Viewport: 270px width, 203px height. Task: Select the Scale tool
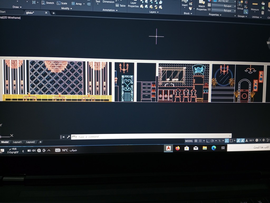click(62, 3)
